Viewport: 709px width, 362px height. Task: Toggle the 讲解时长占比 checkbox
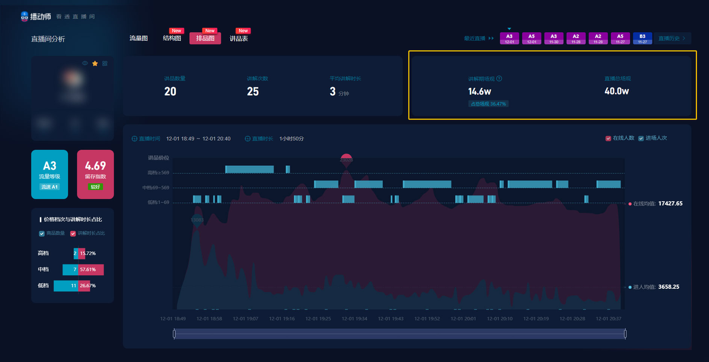[73, 234]
